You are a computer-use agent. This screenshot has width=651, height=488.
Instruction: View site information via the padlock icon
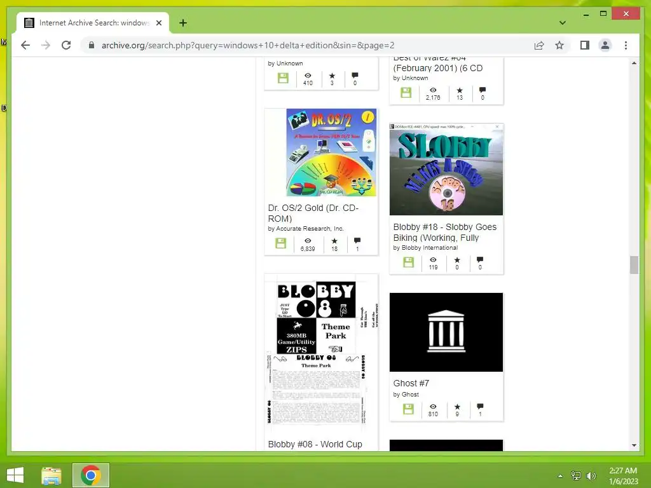92,45
